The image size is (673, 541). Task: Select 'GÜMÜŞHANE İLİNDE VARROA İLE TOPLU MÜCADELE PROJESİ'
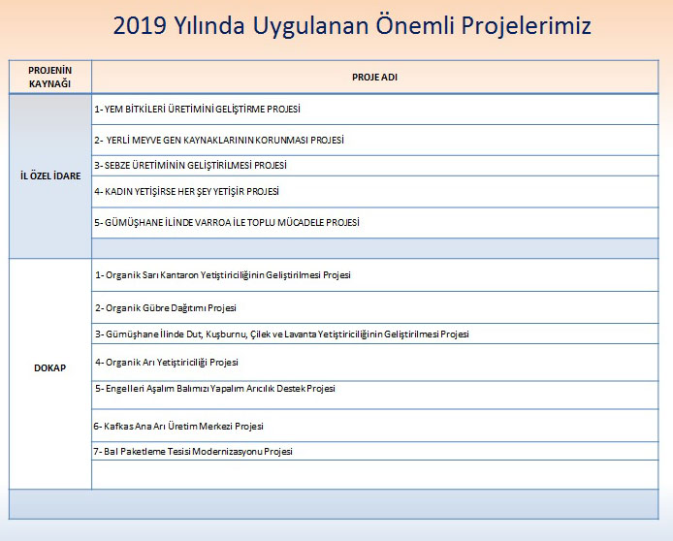(374, 223)
